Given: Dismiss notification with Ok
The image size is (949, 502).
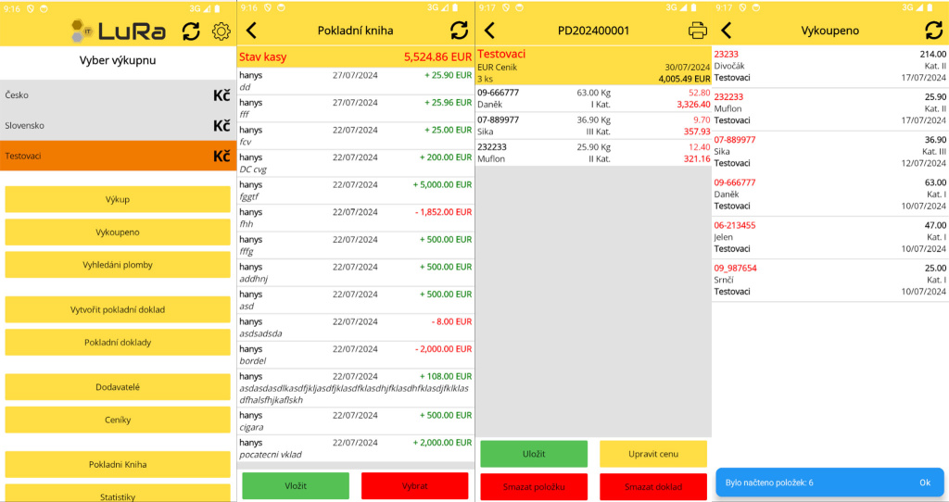Looking at the screenshot, I should [x=924, y=483].
